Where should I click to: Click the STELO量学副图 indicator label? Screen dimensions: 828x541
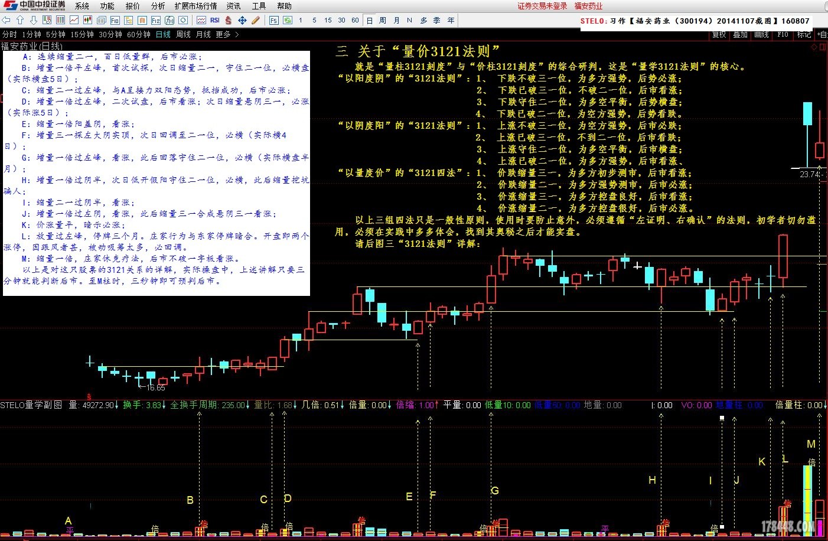click(31, 405)
